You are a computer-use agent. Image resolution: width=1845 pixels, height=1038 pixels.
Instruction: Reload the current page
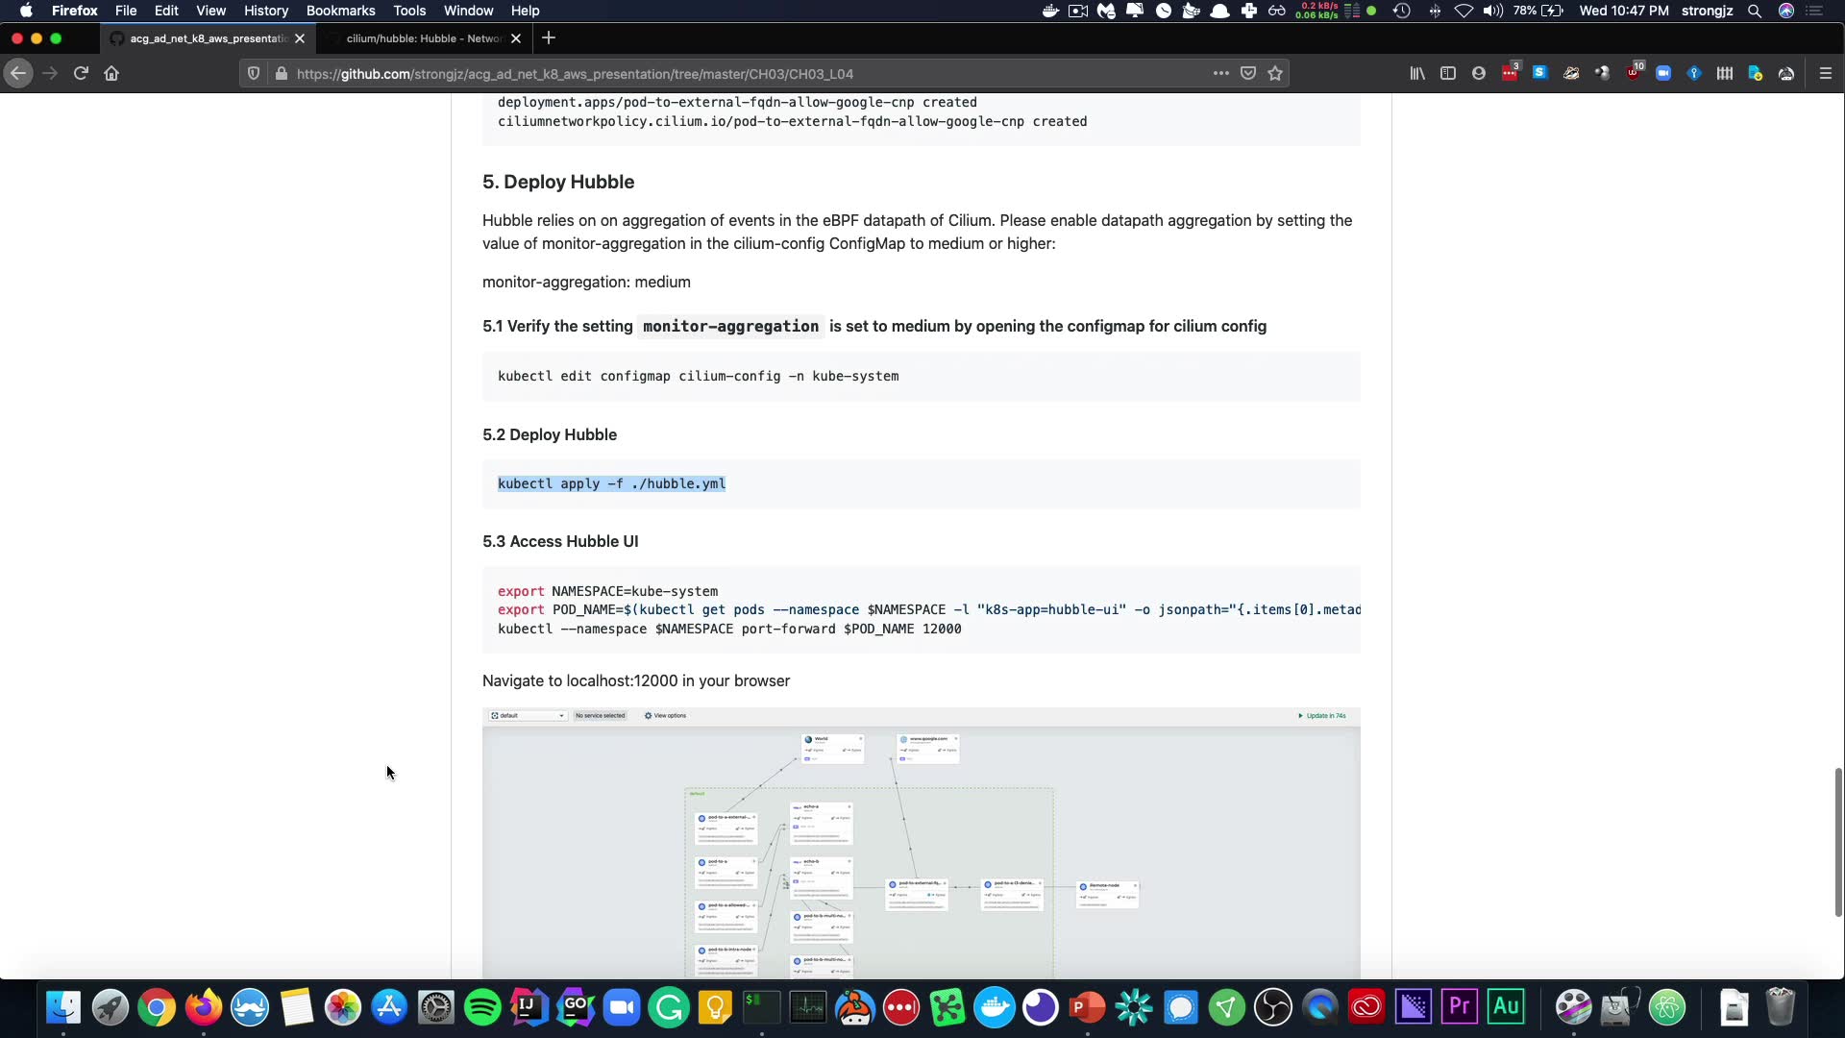pos(81,73)
